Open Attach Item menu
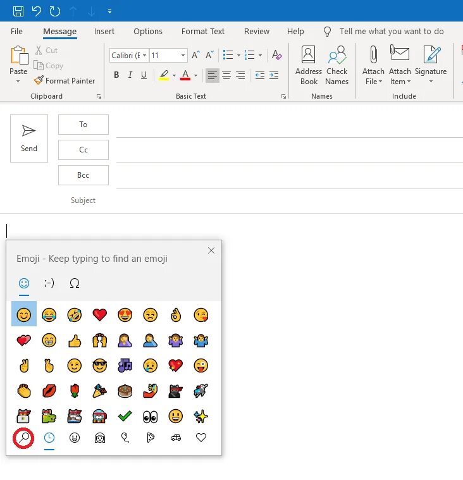 click(400, 65)
